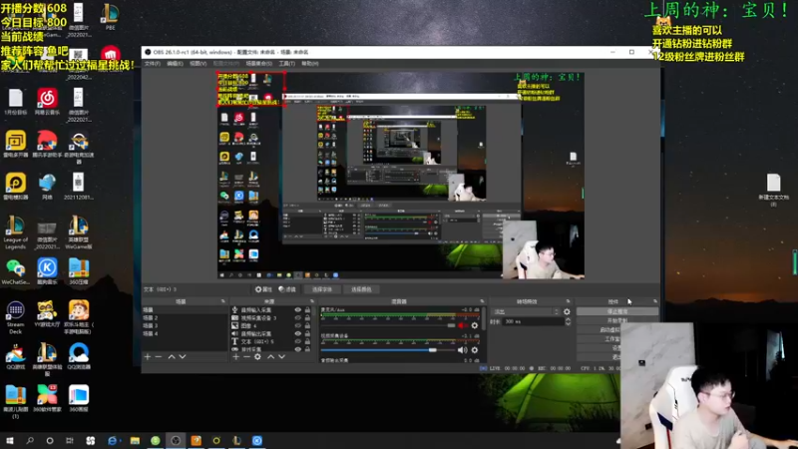Open the 工具(T) menu in OBS
Viewport: 798px width, 449px height.
point(286,64)
